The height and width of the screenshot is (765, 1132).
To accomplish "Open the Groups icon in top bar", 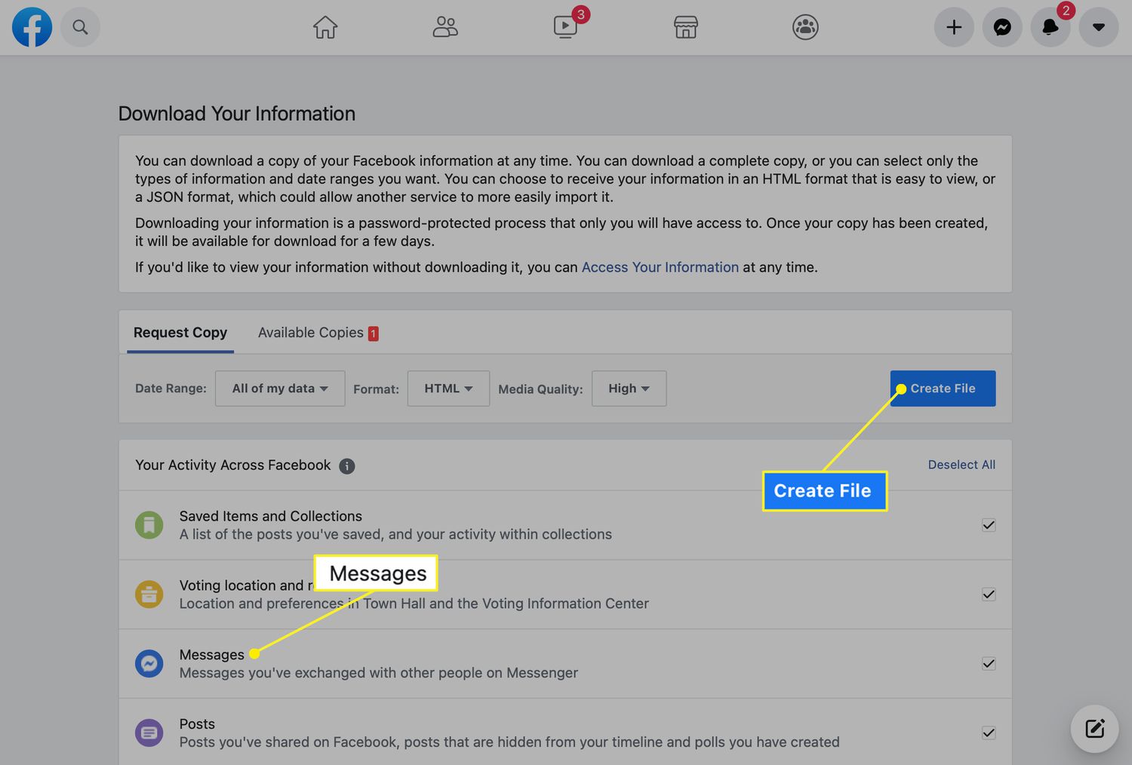I will tap(805, 27).
